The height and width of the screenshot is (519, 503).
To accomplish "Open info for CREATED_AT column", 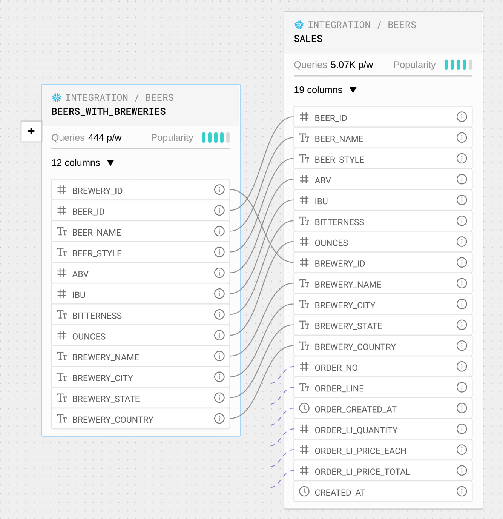I will coord(462,491).
